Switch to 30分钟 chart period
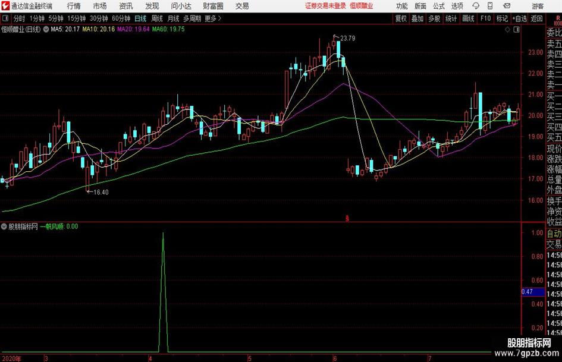562x362 pixels. tap(99, 18)
